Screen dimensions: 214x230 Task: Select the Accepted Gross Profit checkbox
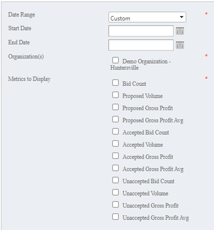[x=115, y=156]
